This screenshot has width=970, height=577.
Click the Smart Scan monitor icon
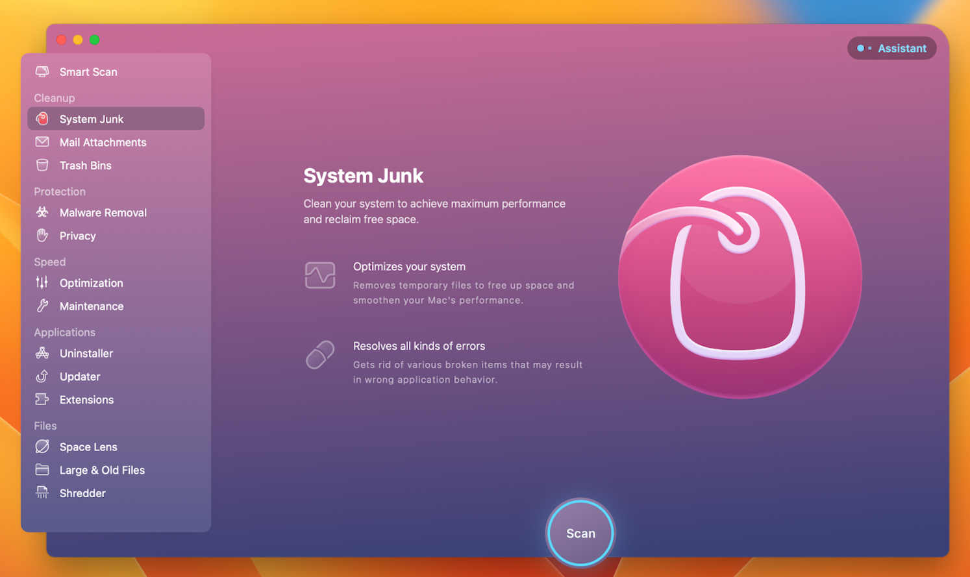(x=42, y=71)
